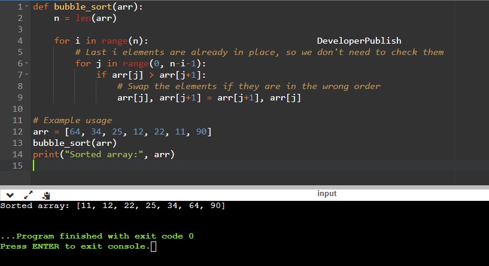The height and width of the screenshot is (266, 489).
Task: Click line number 4 in the gutter
Action: (x=20, y=41)
